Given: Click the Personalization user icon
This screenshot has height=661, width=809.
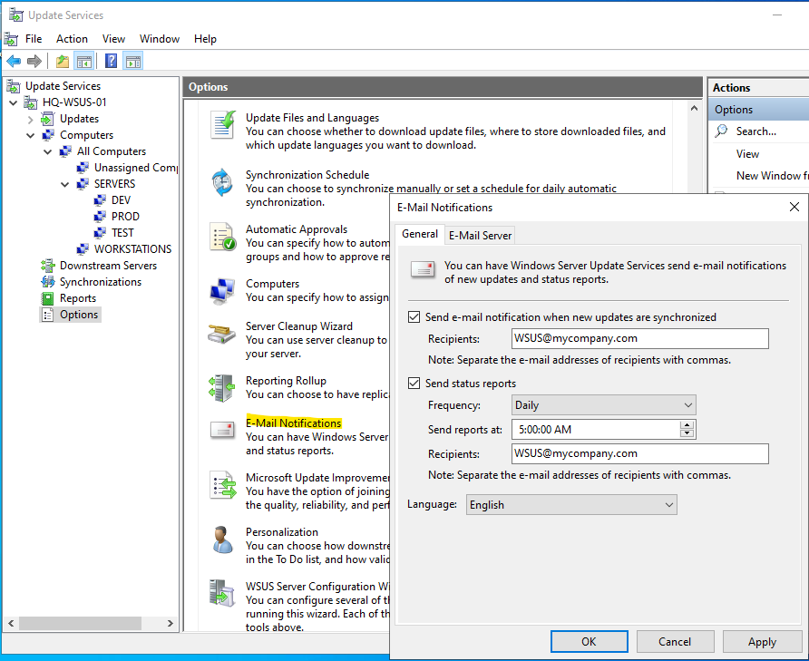Looking at the screenshot, I should tap(222, 539).
